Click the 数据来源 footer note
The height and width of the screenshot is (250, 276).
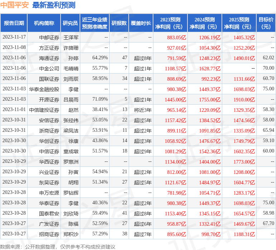[x=58, y=247]
